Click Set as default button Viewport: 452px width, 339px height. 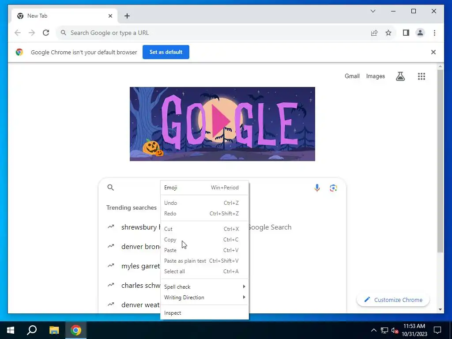coord(166,52)
